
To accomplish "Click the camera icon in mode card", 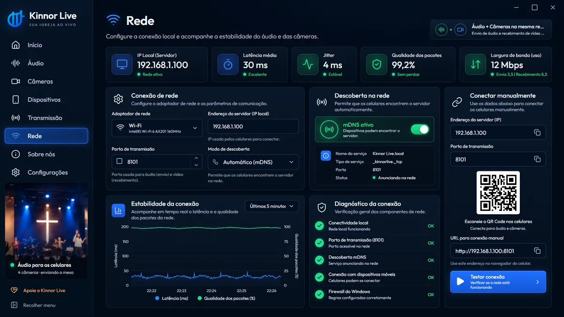I will point(460,30).
